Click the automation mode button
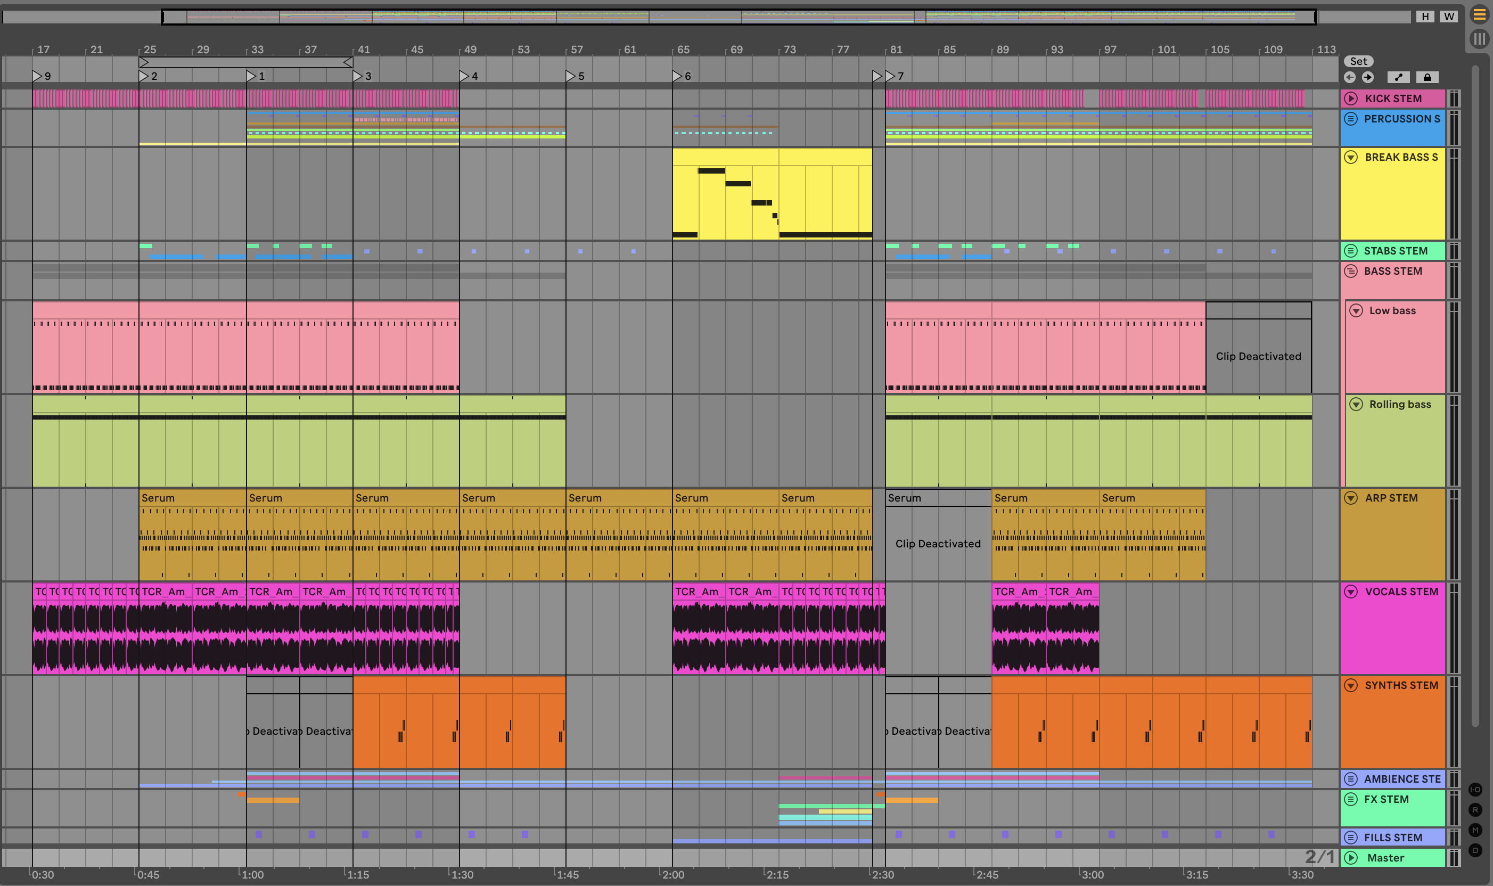The image size is (1493, 886). (x=1398, y=77)
